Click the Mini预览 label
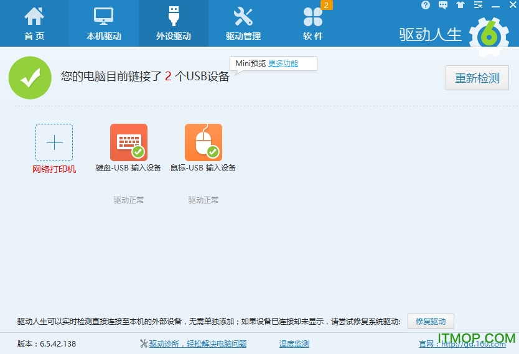 click(x=251, y=63)
